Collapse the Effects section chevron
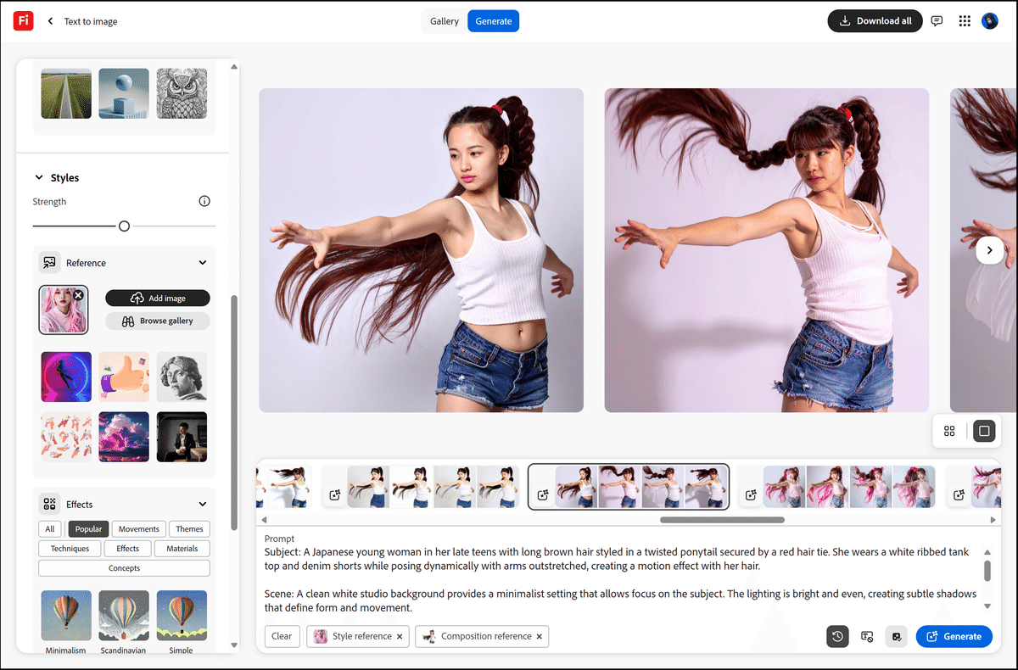This screenshot has height=670, width=1018. tap(203, 504)
